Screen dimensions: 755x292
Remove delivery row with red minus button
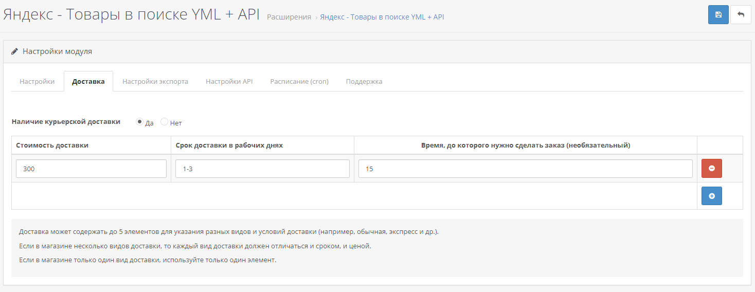click(712, 169)
